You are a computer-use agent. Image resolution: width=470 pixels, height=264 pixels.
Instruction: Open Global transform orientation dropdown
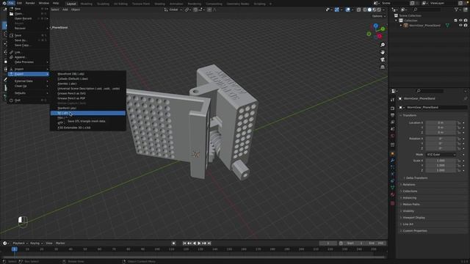pos(173,10)
